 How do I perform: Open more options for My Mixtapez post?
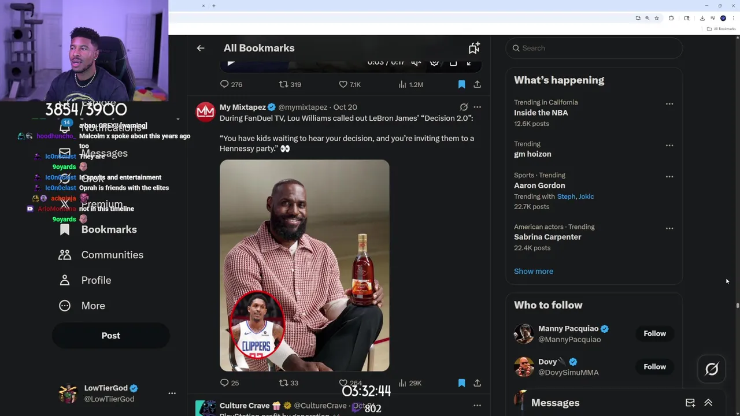click(x=477, y=107)
